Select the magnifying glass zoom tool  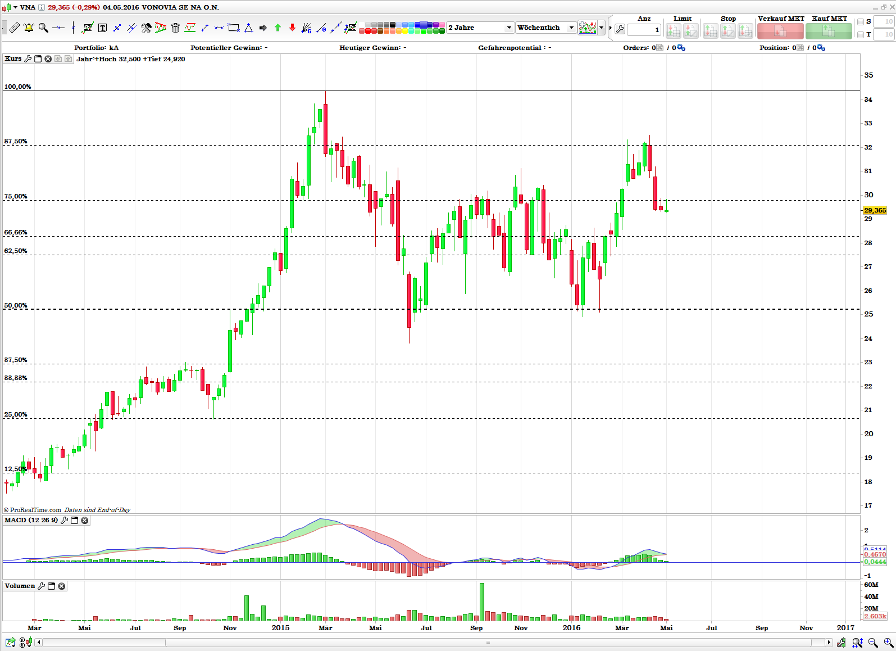(43, 28)
